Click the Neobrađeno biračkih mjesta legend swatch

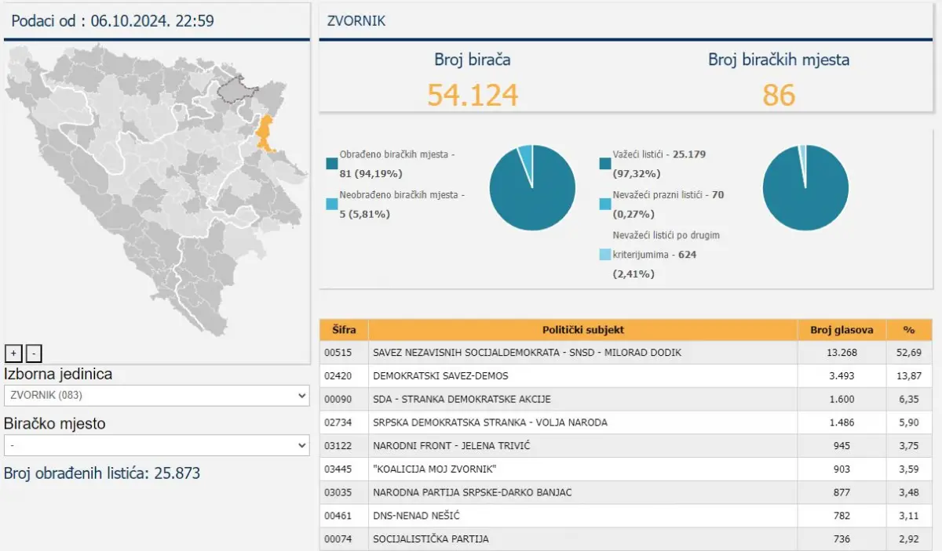click(x=332, y=204)
